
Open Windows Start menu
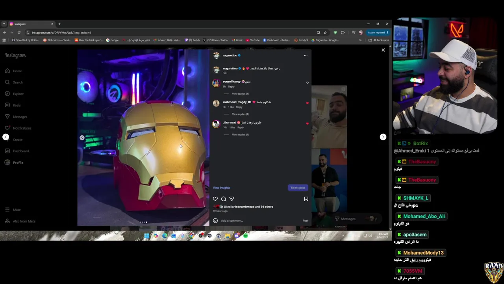pyautogui.click(x=146, y=236)
